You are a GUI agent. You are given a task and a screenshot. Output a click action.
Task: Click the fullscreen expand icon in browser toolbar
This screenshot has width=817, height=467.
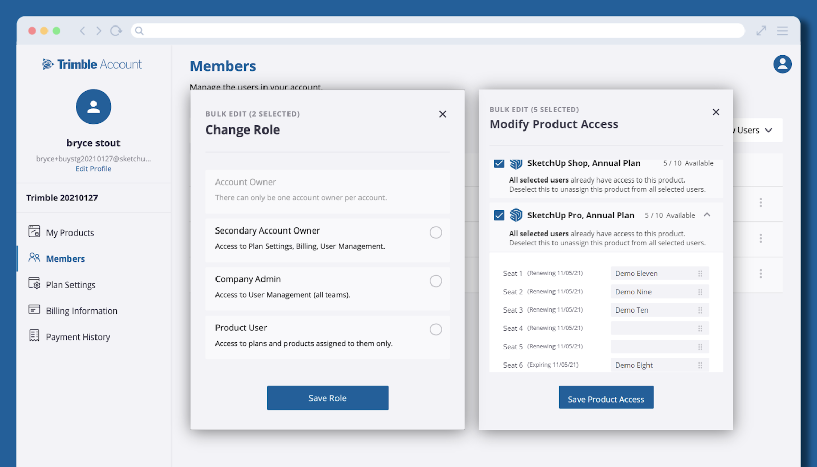761,31
